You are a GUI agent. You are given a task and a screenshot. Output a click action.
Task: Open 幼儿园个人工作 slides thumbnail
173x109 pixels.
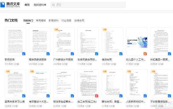pyautogui.click(x=137, y=42)
